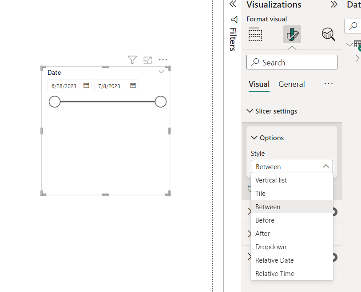
Task: Open the Analytics magnifier icon
Action: [328, 34]
